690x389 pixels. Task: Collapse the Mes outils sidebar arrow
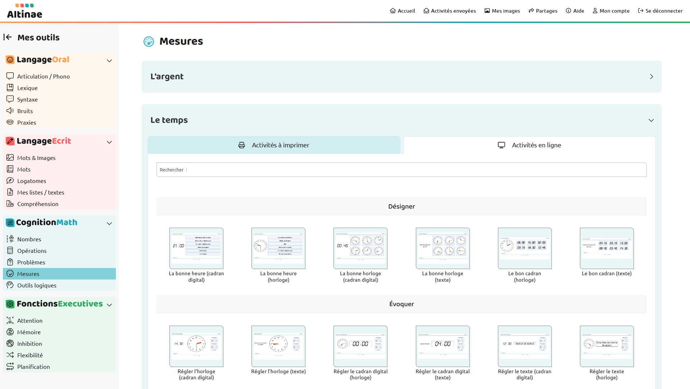pyautogui.click(x=8, y=37)
